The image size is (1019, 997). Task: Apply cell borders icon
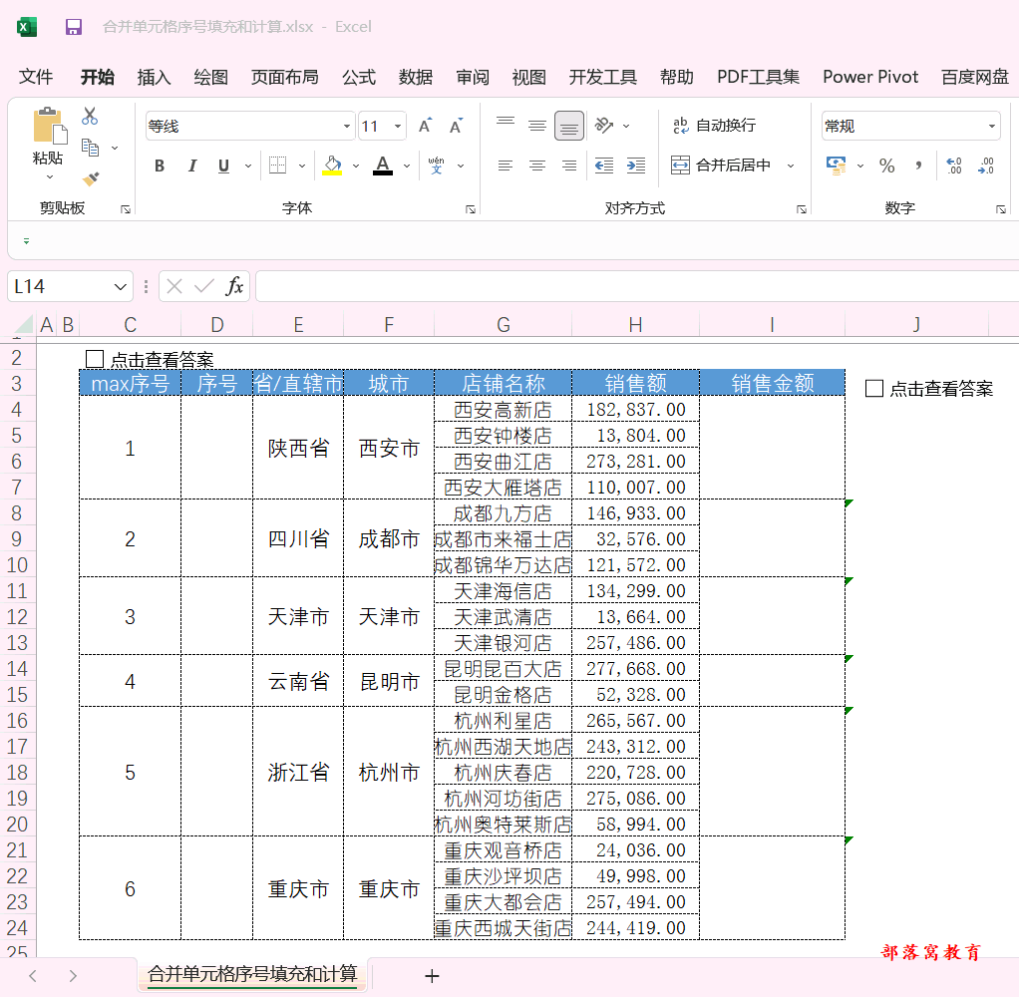277,166
